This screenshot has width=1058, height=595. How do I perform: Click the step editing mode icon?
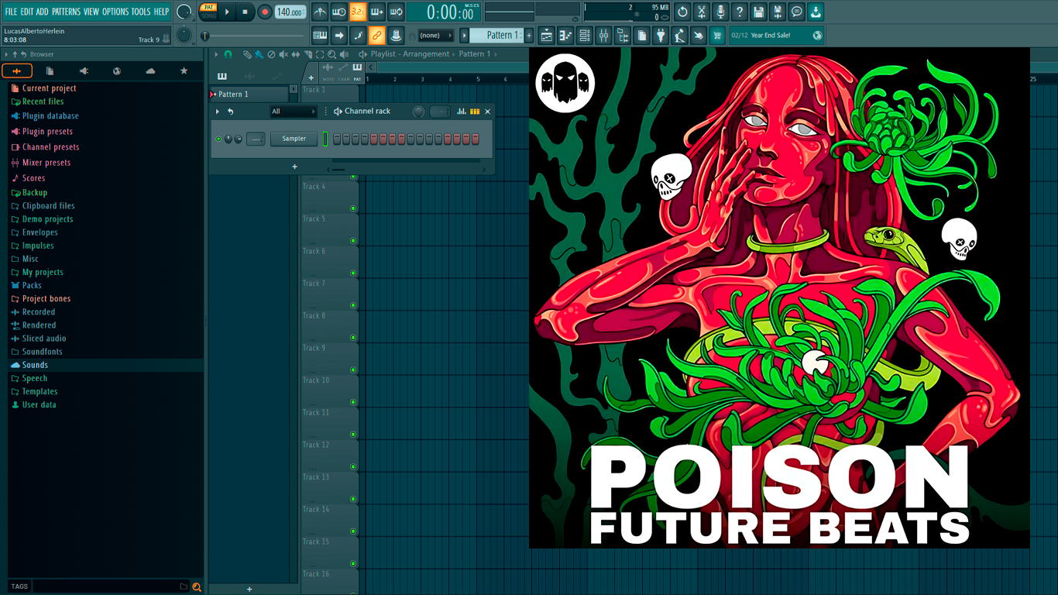pos(358,35)
